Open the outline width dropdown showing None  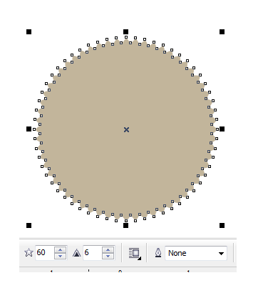click(x=196, y=253)
